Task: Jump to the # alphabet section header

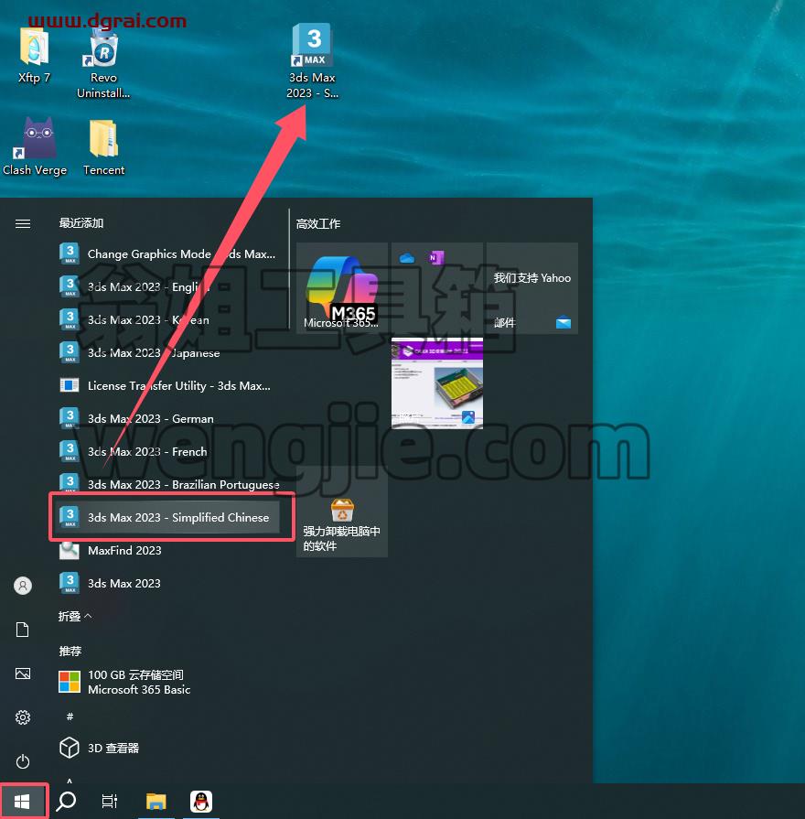Action: pyautogui.click(x=70, y=717)
